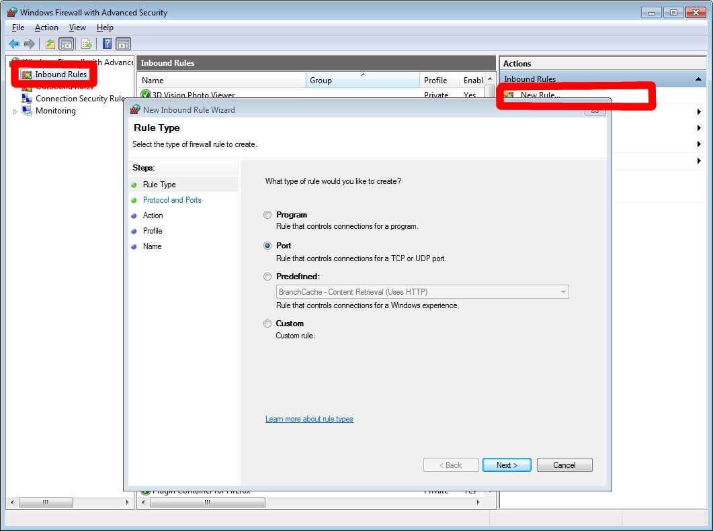Click green check icon beside 3D Vision Photo Viewer
The image size is (713, 531).
(x=146, y=95)
